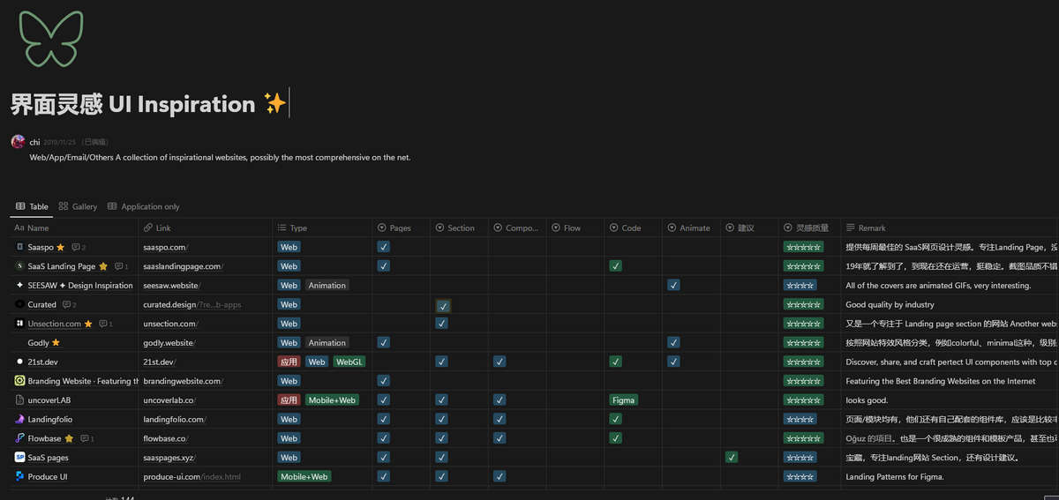This screenshot has width=1059, height=500.
Task: Click the Produce UI row icon
Action: 19,476
